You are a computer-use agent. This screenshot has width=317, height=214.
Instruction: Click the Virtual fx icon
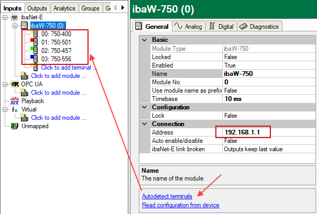(x=15, y=109)
